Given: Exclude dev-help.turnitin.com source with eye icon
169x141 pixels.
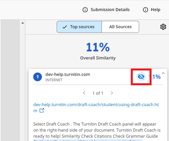Looking at the screenshot, I should (x=141, y=77).
